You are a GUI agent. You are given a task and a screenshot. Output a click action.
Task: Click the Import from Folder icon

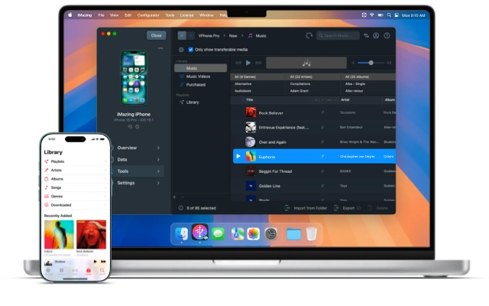pos(288,207)
